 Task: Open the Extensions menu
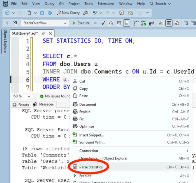click(106, 4)
